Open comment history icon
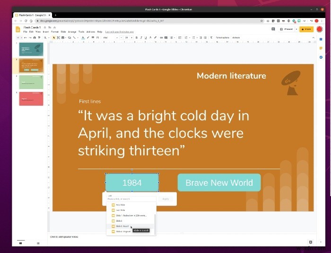The height and width of the screenshot is (253, 331). tap(273, 29)
